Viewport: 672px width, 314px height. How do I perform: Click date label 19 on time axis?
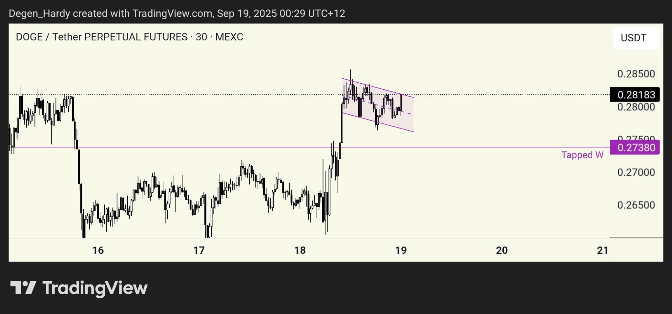pos(401,250)
